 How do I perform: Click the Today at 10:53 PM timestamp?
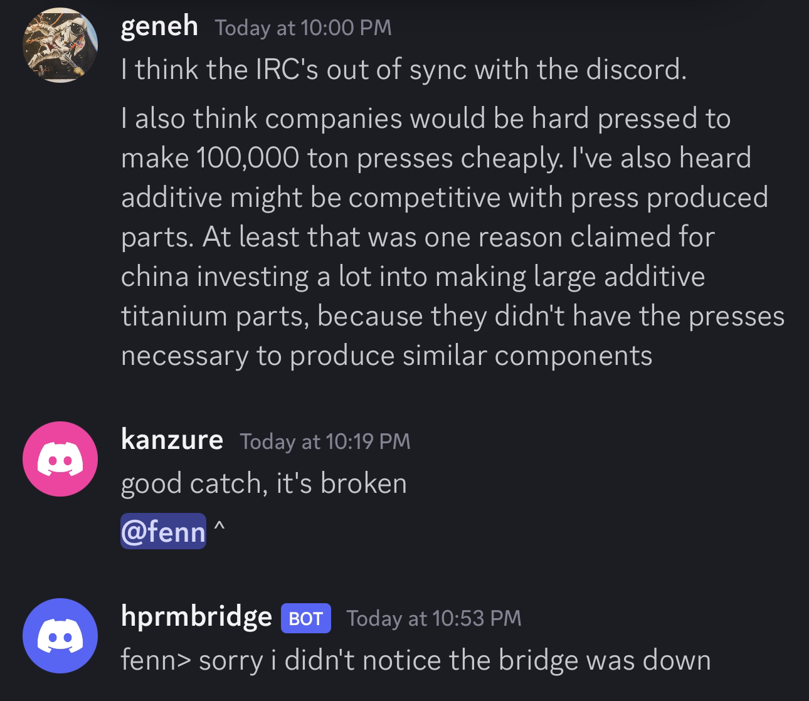click(x=434, y=618)
